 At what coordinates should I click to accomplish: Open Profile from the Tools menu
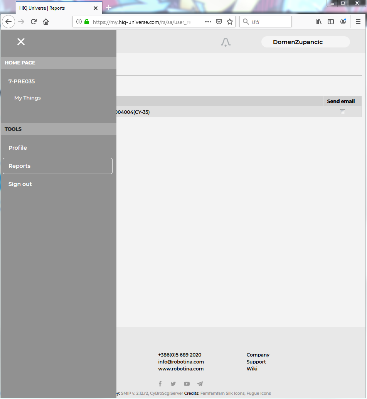tap(18, 148)
